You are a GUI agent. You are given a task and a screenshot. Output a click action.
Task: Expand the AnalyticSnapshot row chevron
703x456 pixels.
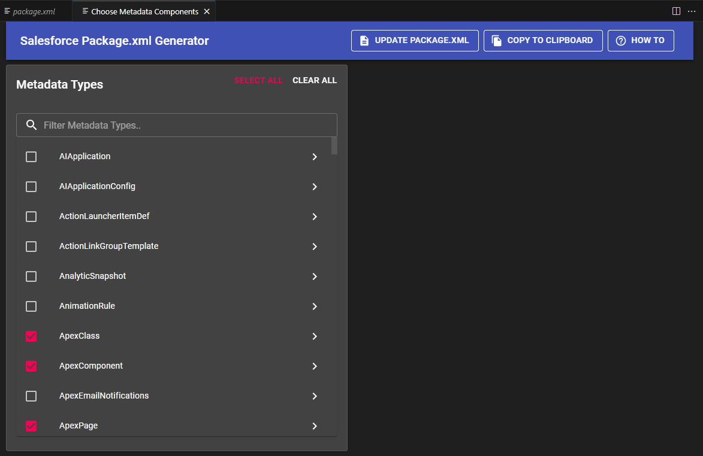click(x=315, y=276)
